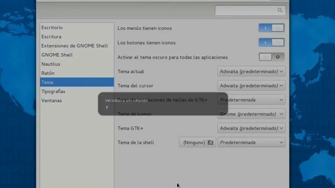Open the 'Tema del cursor' dropdown
This screenshot has height=188, width=335.
pyautogui.click(x=251, y=86)
